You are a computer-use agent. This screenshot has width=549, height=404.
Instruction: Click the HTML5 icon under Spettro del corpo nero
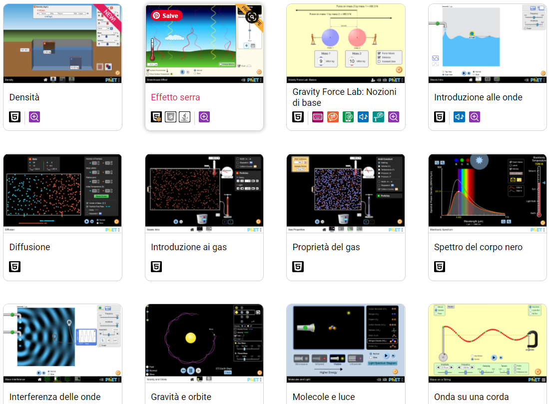[440, 267]
